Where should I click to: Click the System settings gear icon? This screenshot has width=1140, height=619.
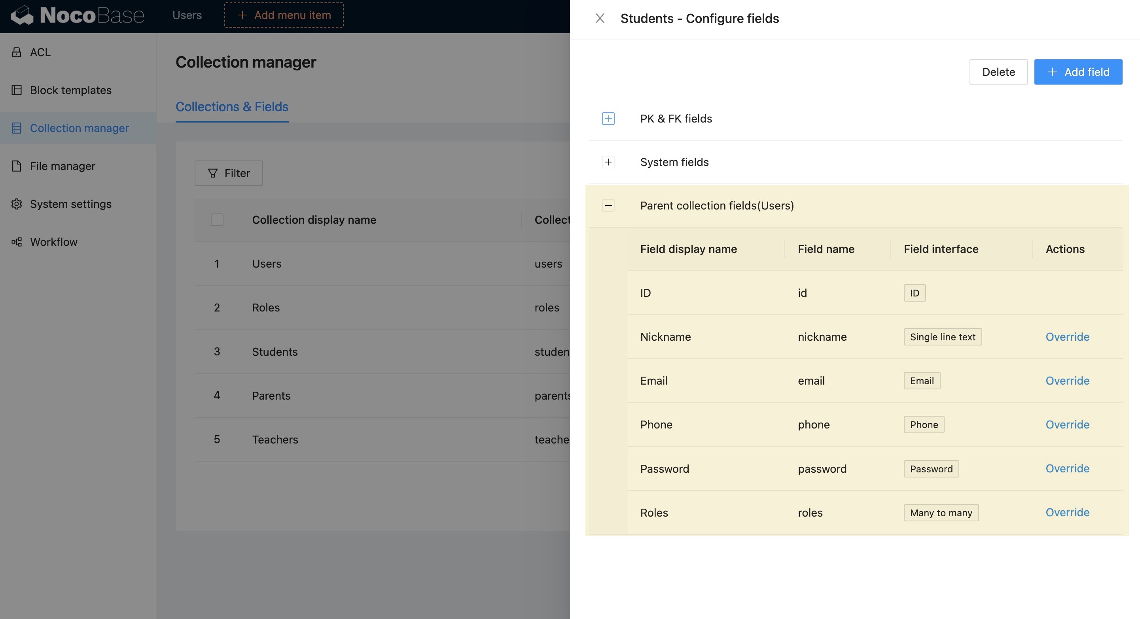(x=16, y=204)
